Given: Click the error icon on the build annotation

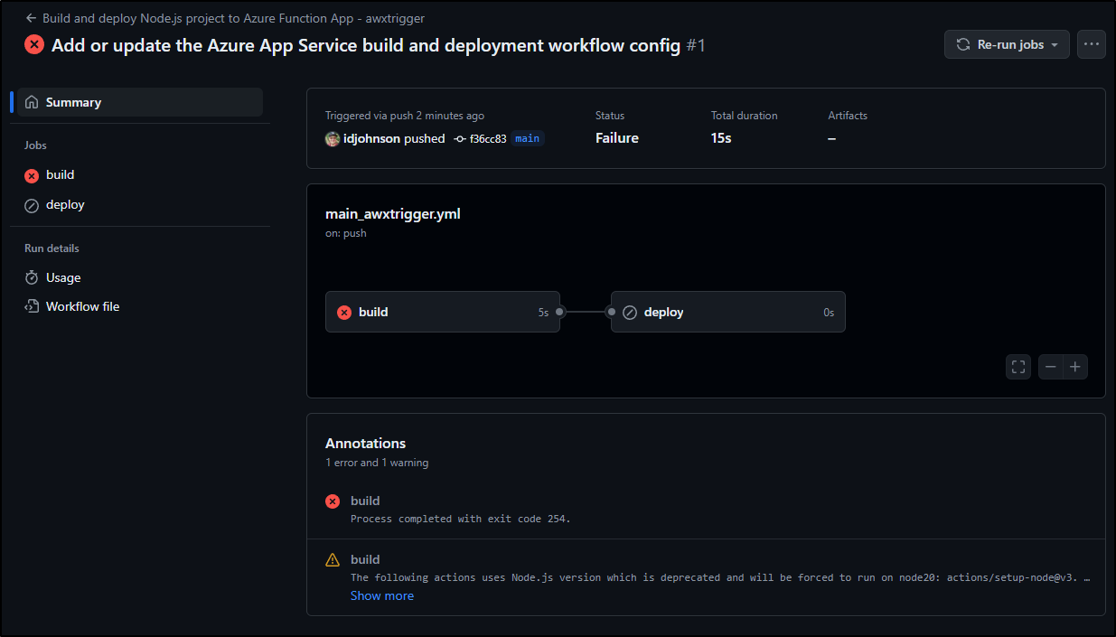Looking at the screenshot, I should (333, 501).
